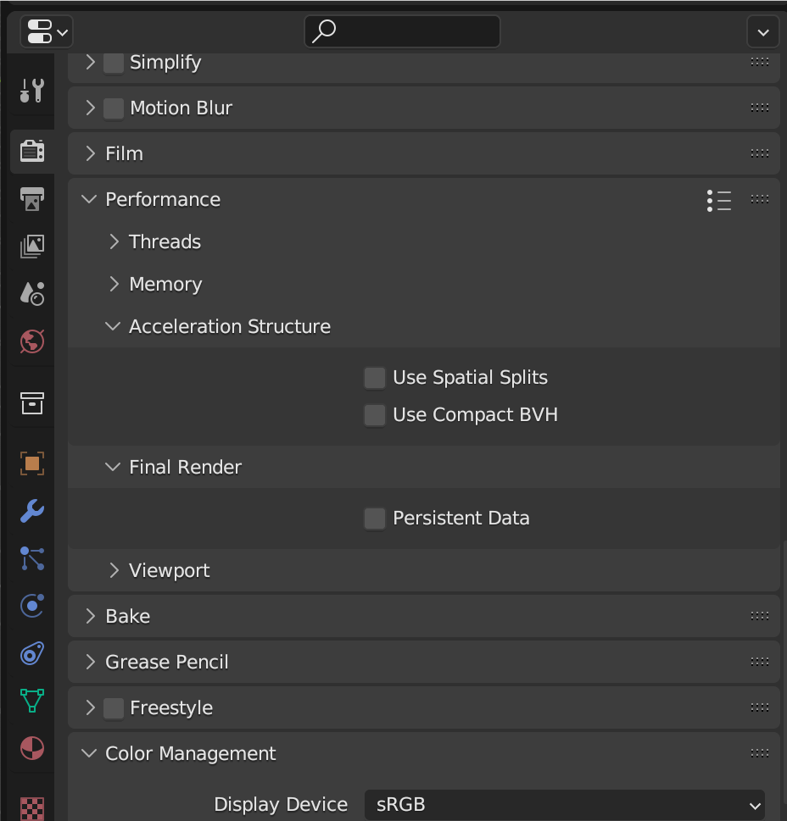Select the Output properties printer icon
Image resolution: width=787 pixels, height=821 pixels.
click(32, 199)
